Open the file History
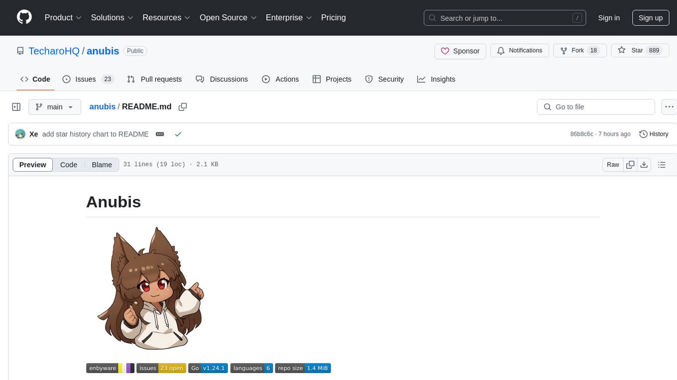 tap(654, 134)
